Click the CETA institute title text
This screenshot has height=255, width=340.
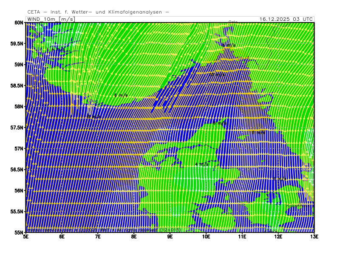pyautogui.click(x=98, y=12)
